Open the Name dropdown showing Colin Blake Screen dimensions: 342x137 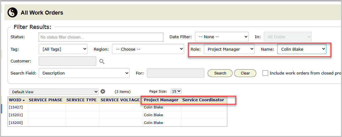(302, 49)
